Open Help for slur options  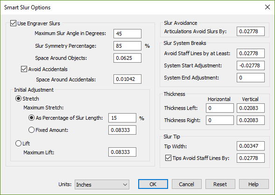click(x=254, y=184)
